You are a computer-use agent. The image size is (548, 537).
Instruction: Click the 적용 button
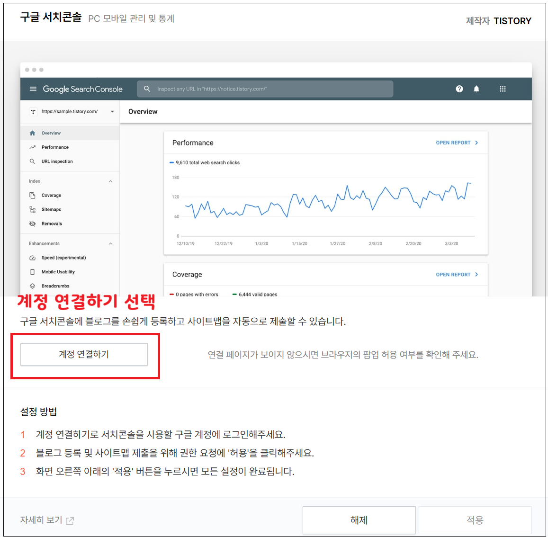475,520
